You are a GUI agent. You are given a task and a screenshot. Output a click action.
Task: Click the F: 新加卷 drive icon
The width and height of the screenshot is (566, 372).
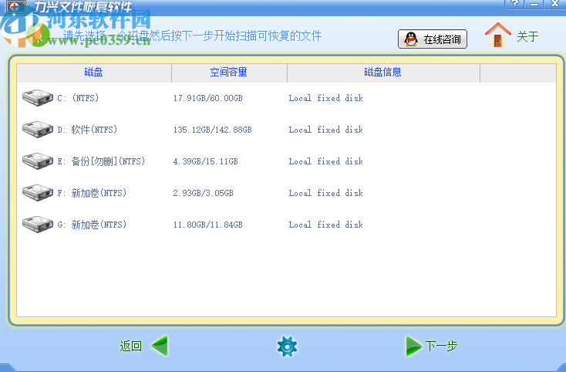point(38,192)
